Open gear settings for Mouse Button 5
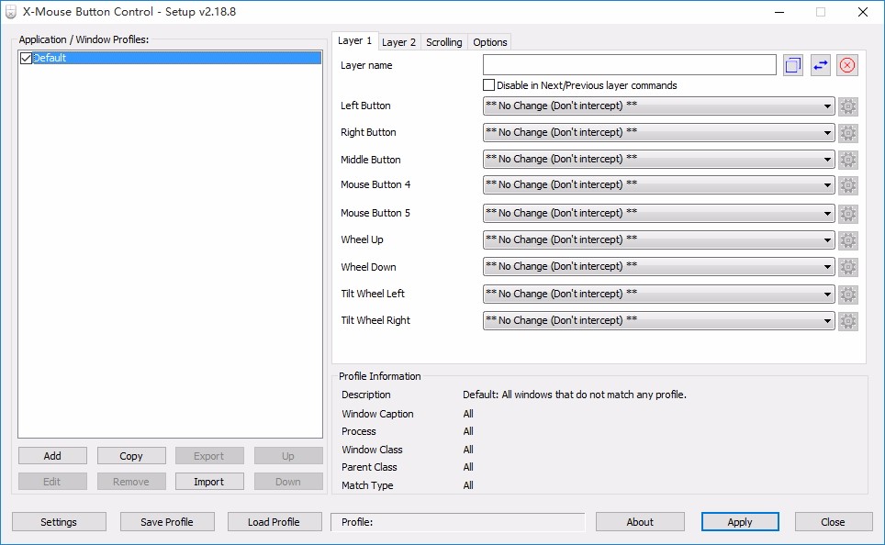The image size is (885, 545). [x=847, y=213]
